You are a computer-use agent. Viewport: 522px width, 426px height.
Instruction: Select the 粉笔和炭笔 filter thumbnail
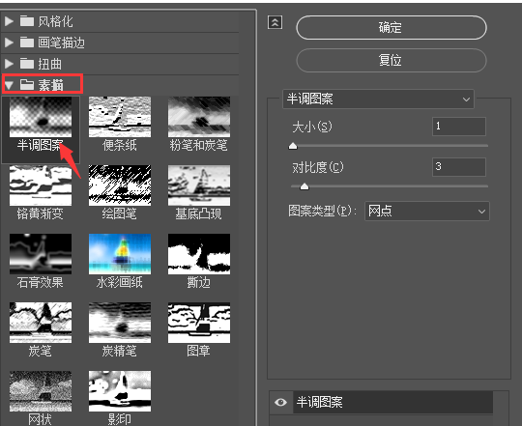[x=199, y=117]
